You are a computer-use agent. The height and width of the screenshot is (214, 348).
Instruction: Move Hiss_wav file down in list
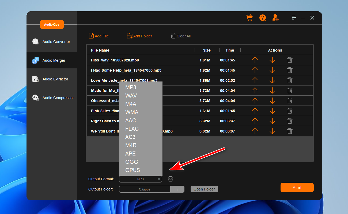tap(272, 60)
